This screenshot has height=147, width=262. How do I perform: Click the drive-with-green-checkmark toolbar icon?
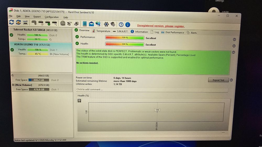click(x=48, y=23)
